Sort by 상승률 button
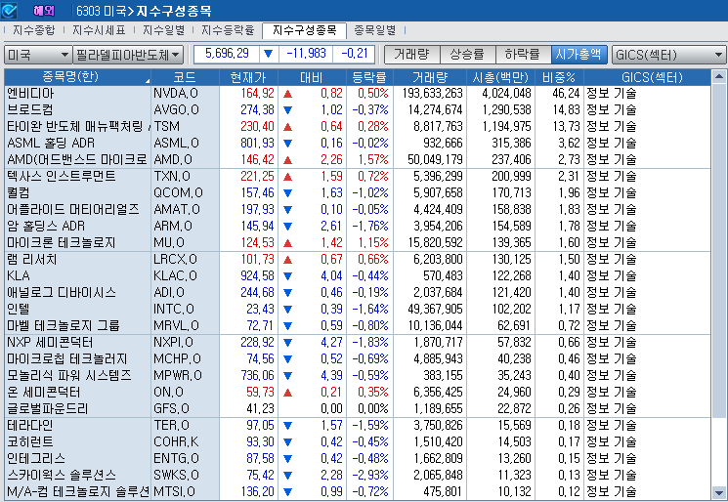The height and width of the screenshot is (502, 728). tap(467, 55)
